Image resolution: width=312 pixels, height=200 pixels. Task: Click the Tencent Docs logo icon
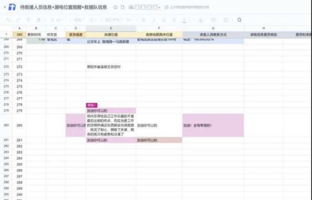(x=12, y=7)
